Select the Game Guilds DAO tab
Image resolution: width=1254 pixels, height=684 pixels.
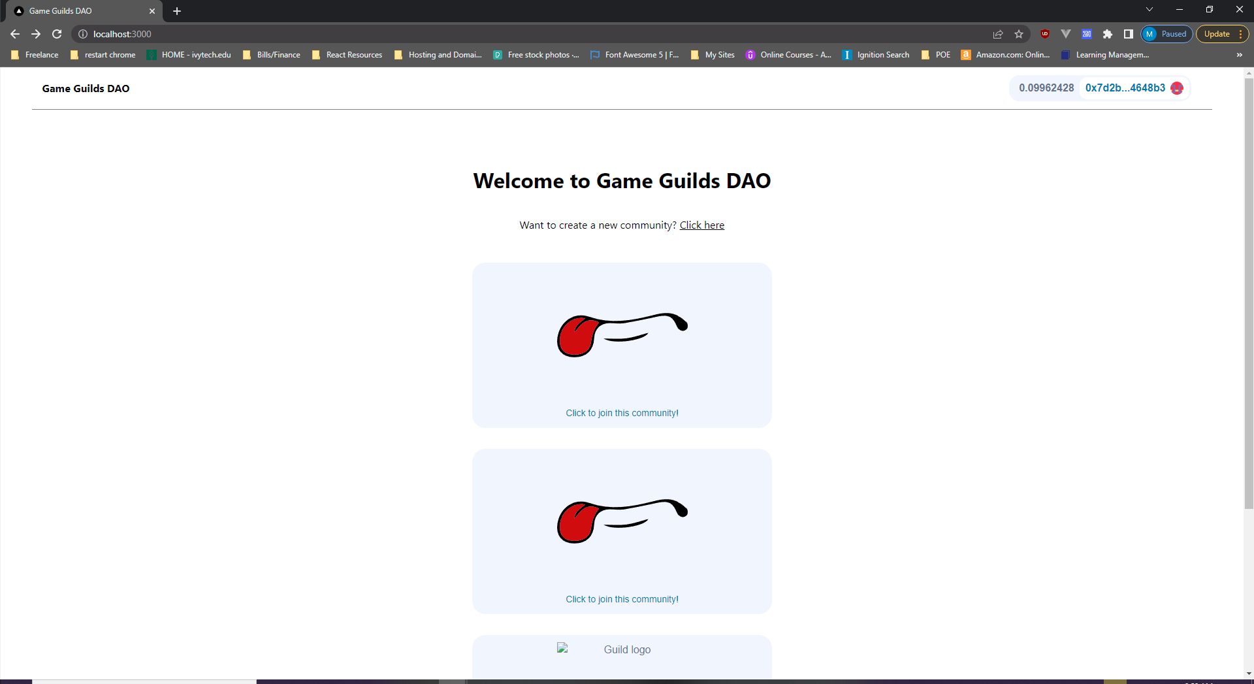coord(85,11)
